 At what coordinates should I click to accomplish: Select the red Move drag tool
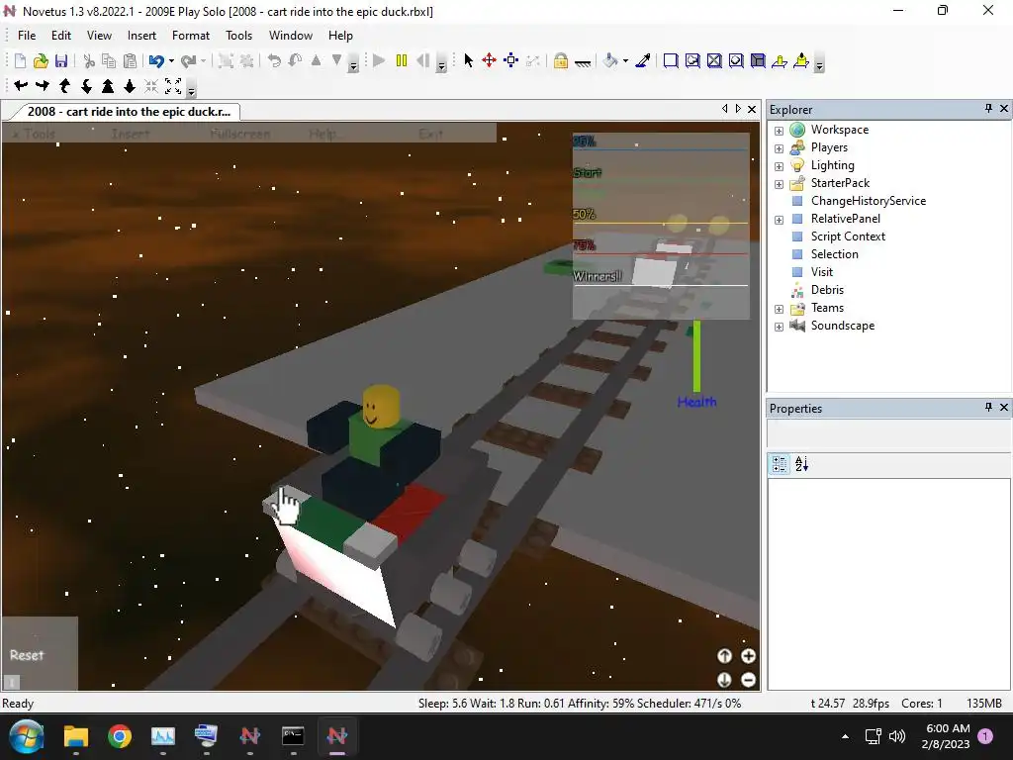tap(489, 60)
